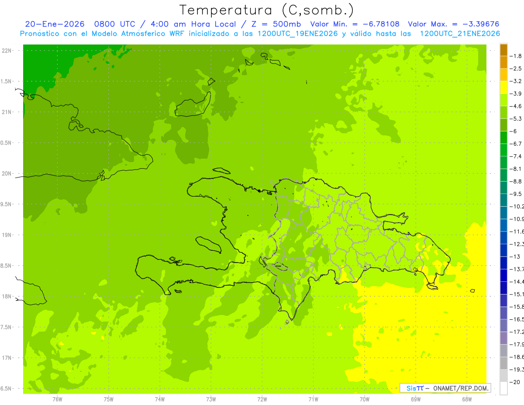Image resolution: width=524 pixels, height=405 pixels.
Task: Click the "-7.4" colorbar value
Action: (x=516, y=156)
